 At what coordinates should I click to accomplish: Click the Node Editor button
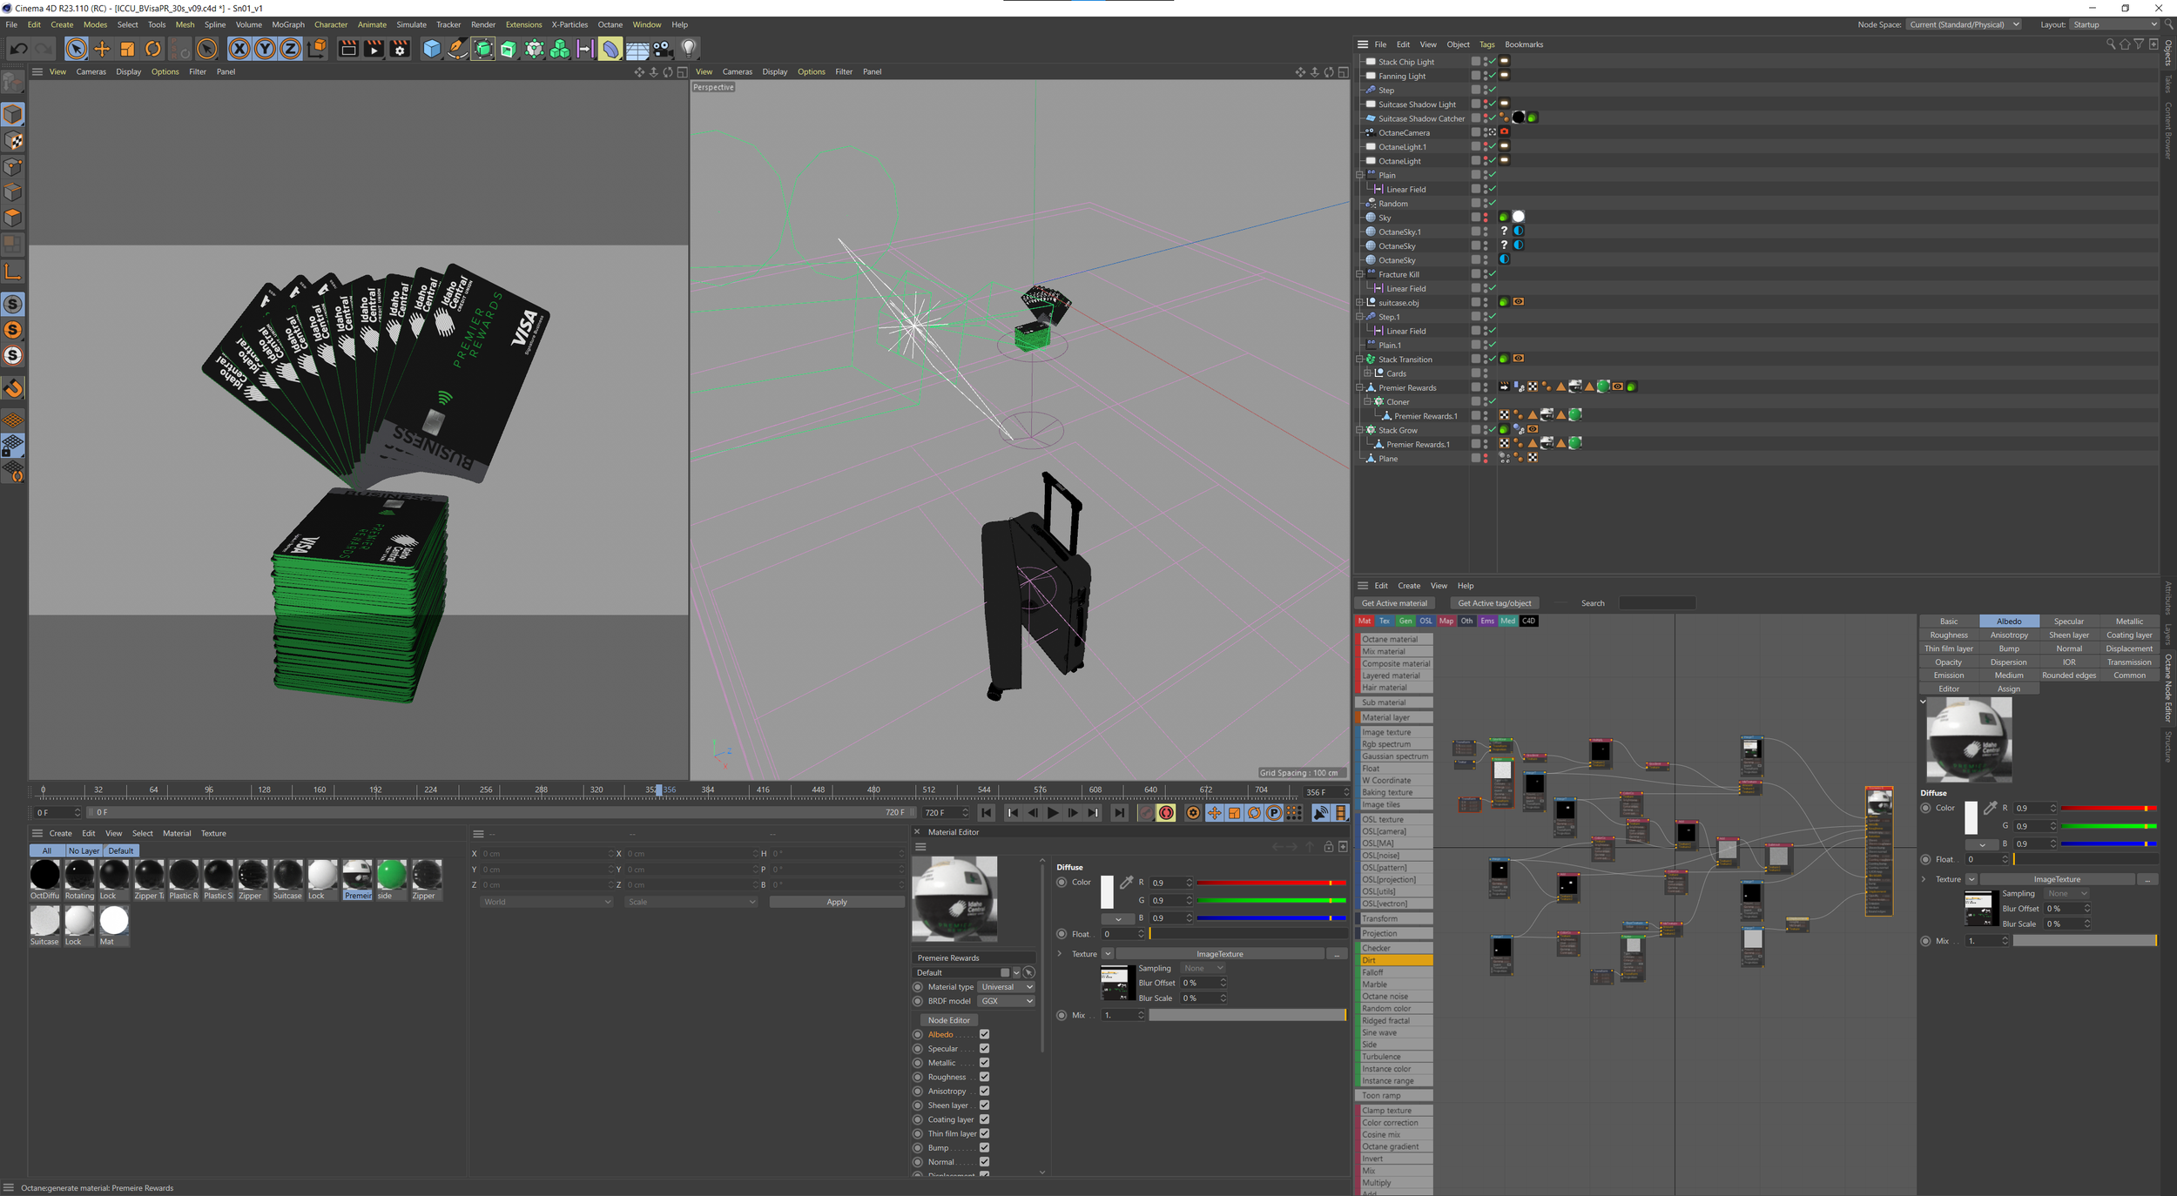pos(948,1020)
